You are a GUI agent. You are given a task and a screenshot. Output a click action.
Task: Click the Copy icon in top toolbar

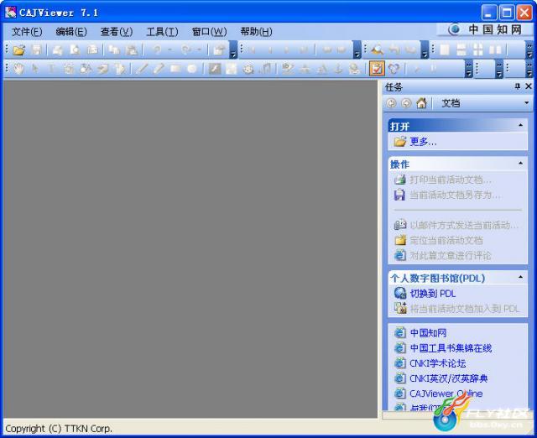point(114,50)
